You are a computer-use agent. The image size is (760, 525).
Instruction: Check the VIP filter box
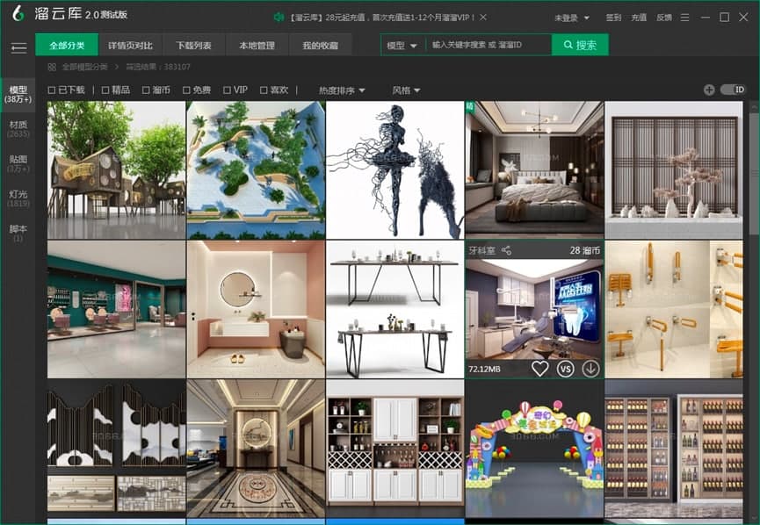click(227, 90)
